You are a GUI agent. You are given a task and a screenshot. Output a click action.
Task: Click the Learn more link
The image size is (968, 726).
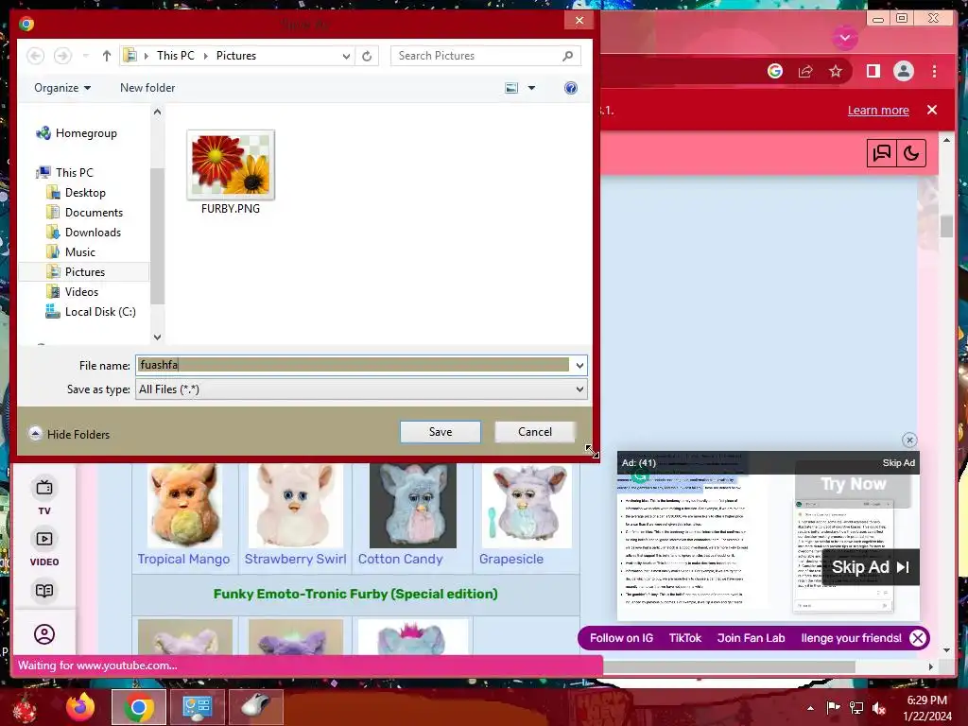pyautogui.click(x=878, y=111)
